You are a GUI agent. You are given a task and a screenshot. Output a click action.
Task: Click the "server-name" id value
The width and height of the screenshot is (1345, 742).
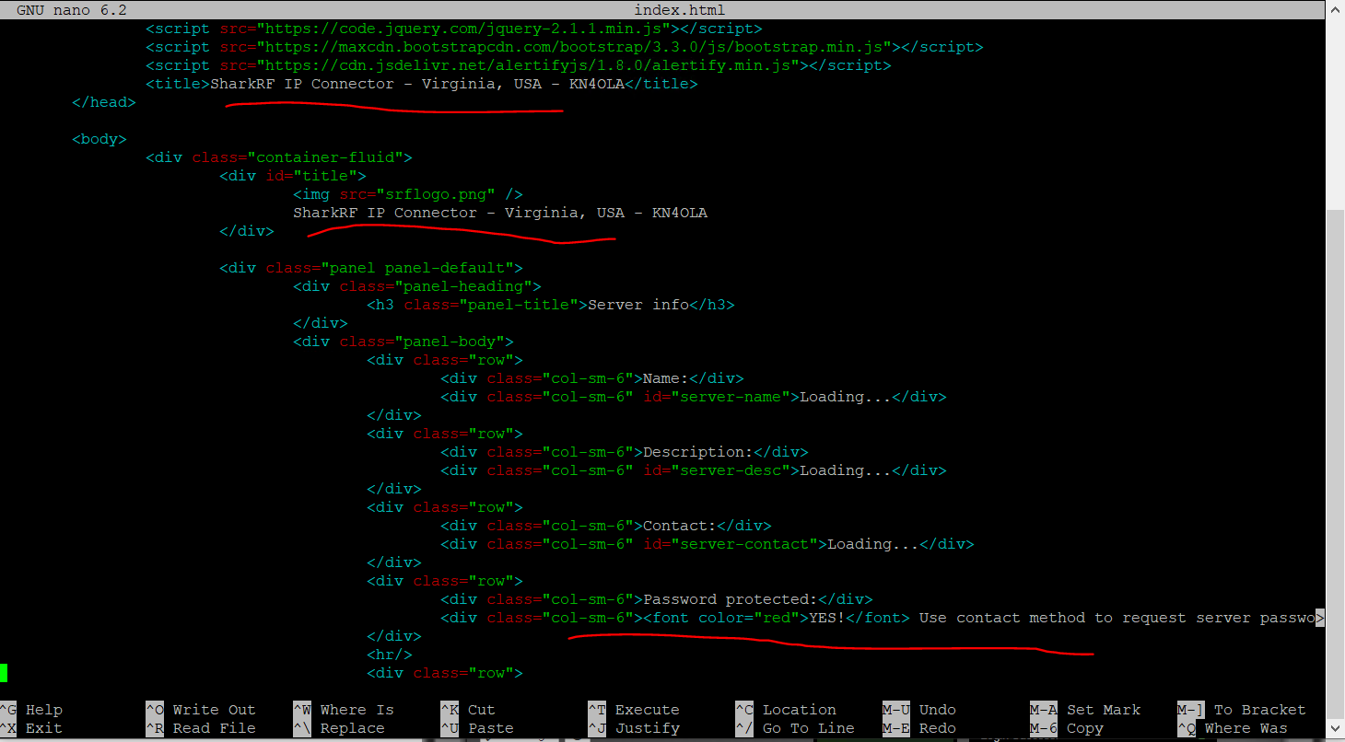[x=731, y=397]
